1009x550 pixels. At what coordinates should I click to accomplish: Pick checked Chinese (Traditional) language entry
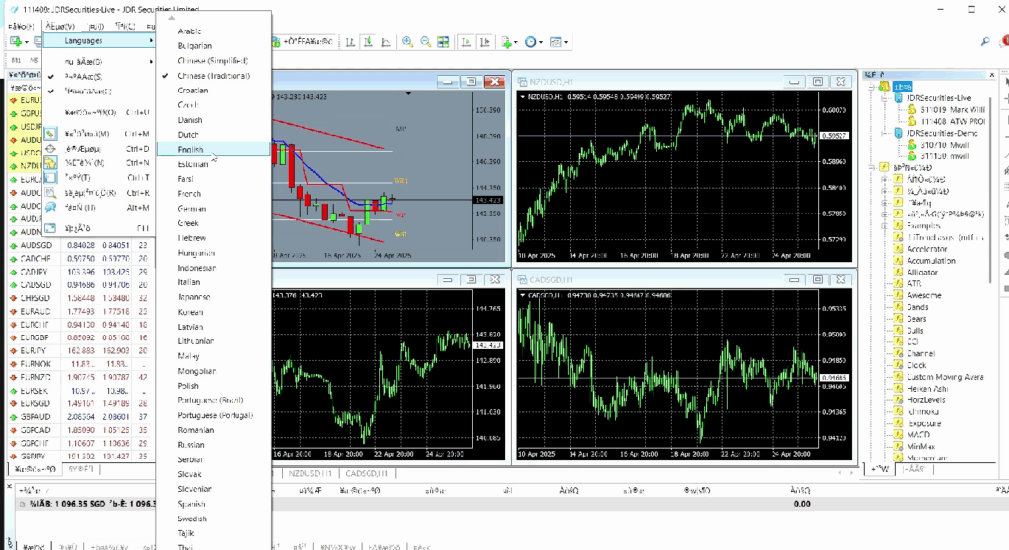point(214,75)
